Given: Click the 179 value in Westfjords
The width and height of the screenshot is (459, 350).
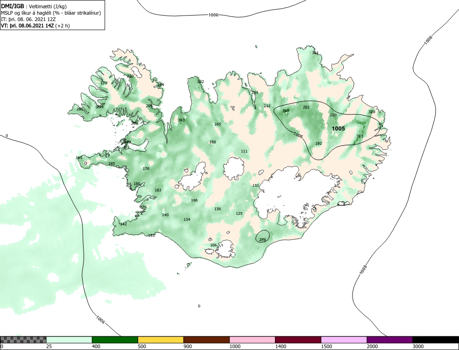Looking at the screenshot, I should [x=104, y=83].
